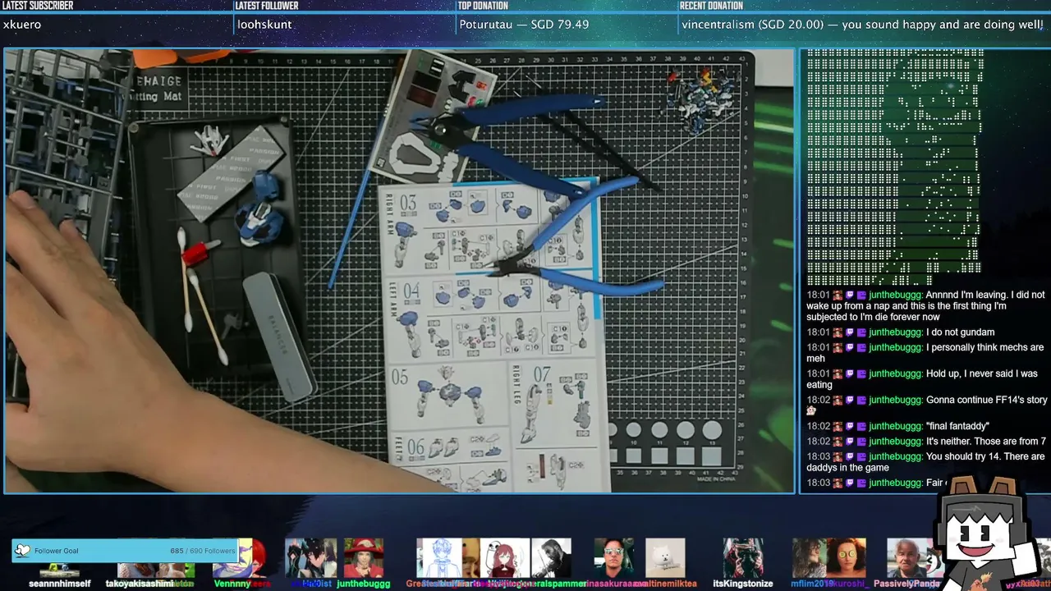This screenshot has height=591, width=1051.
Task: Click the "685 / 690 Followers" count
Action: pos(202,551)
